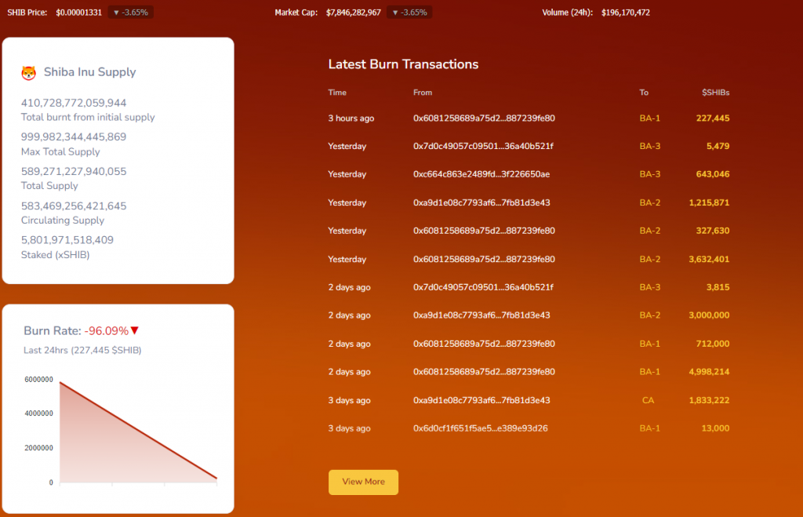Click the CA destination link
The width and height of the screenshot is (803, 517).
tap(648, 400)
